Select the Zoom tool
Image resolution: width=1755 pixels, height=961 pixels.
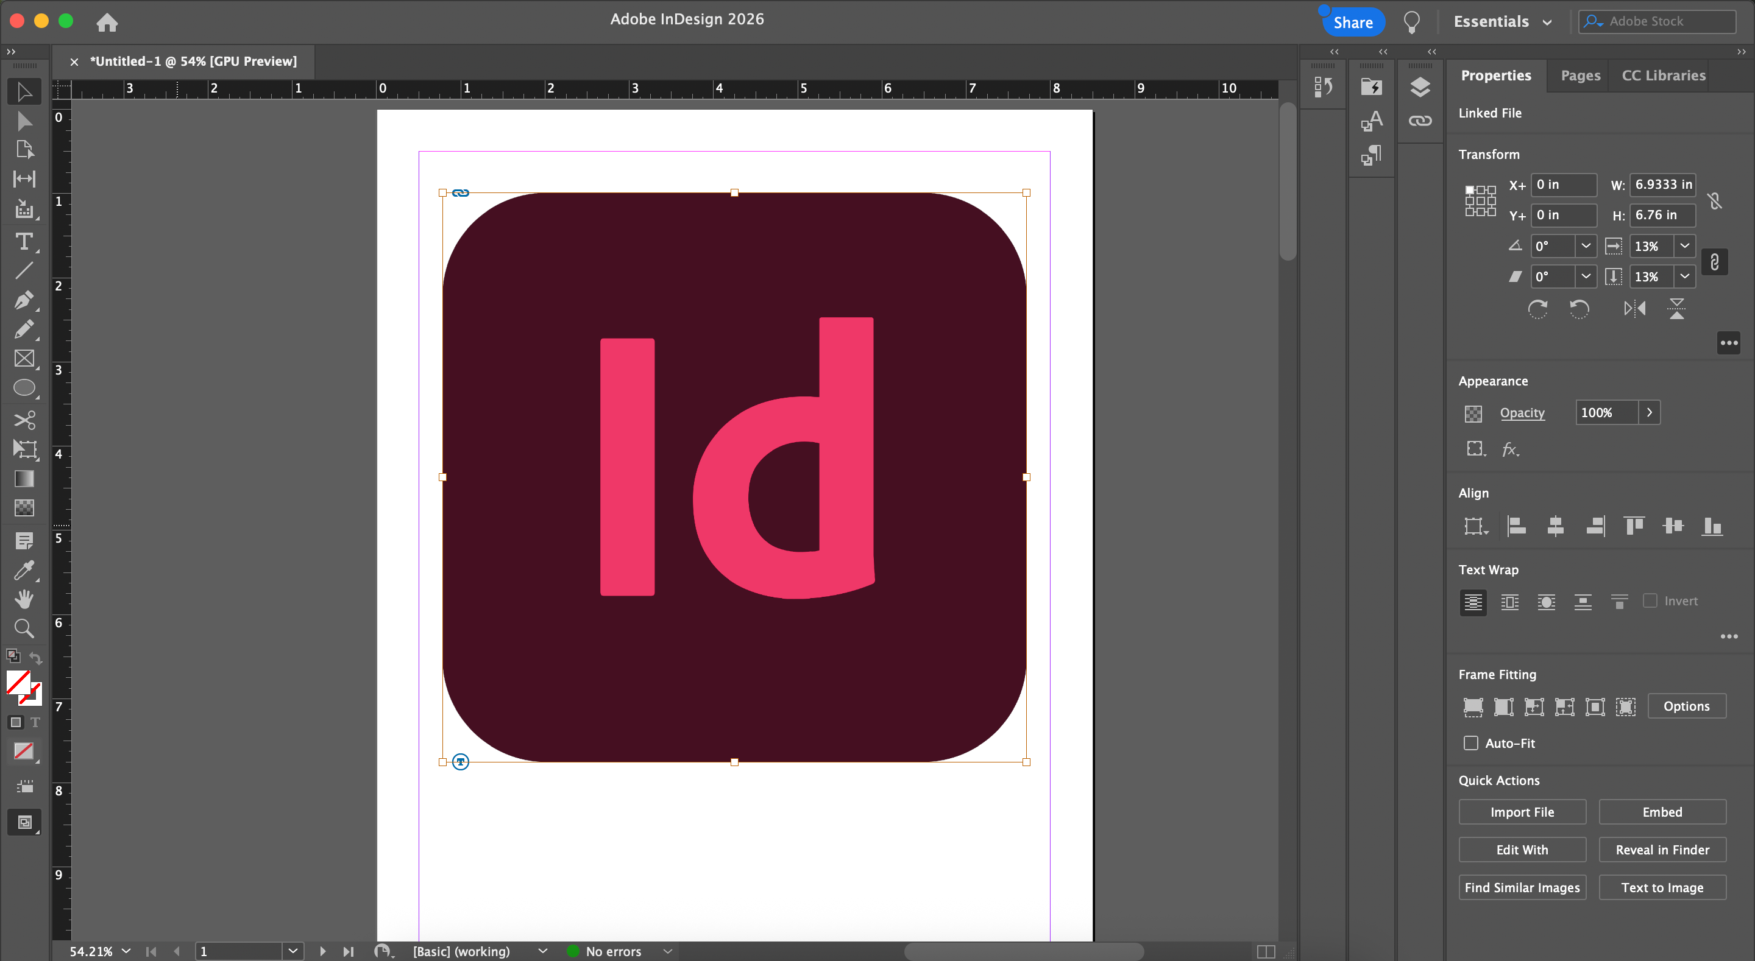[x=24, y=628]
